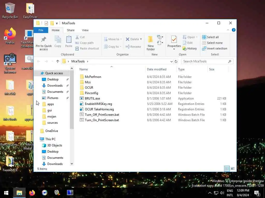Click Invert selection
The image size is (265, 198).
coord(215,48)
